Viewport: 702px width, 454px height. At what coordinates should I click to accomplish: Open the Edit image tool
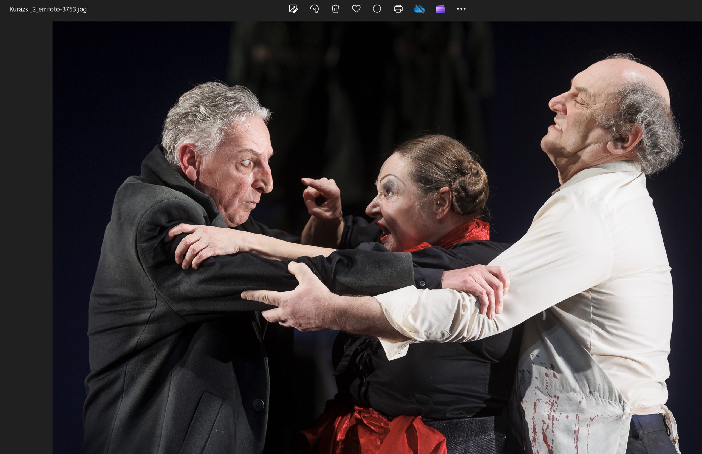click(293, 9)
